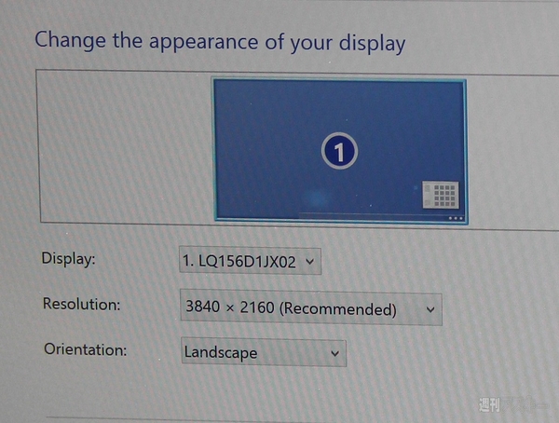Click the 'Display:' label text
The width and height of the screenshot is (559, 423).
68,258
